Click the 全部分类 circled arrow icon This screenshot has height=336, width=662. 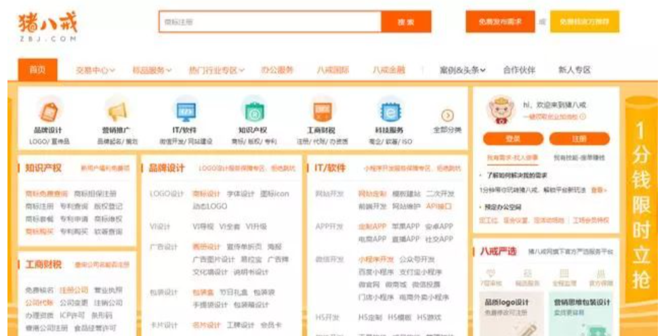coord(447,115)
